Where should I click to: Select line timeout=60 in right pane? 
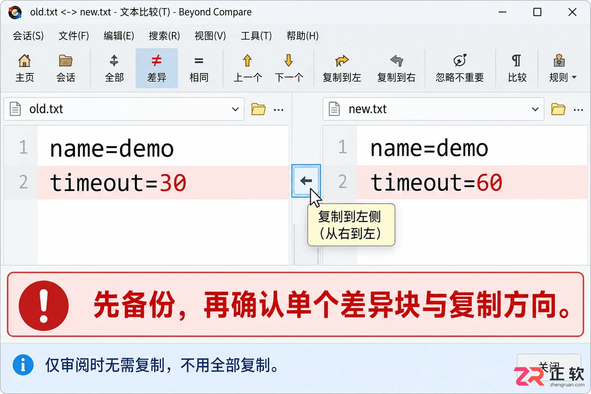(472, 183)
